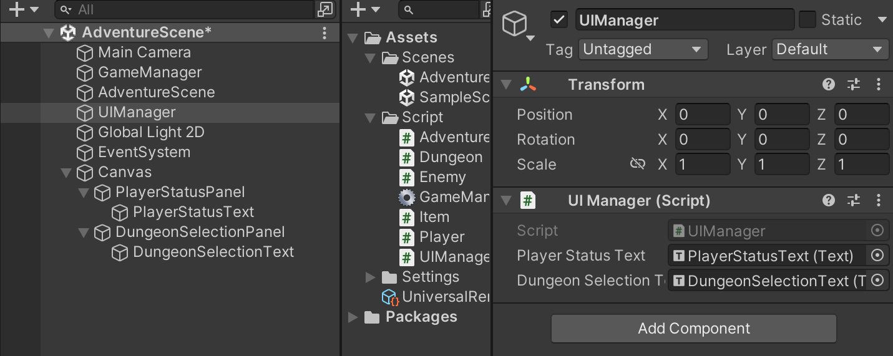Collapse the PlayerStatusPanel children
The width and height of the screenshot is (893, 356).
click(x=84, y=193)
